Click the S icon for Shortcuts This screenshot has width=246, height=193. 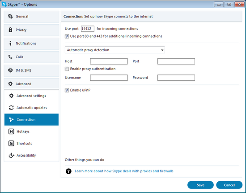(11, 144)
